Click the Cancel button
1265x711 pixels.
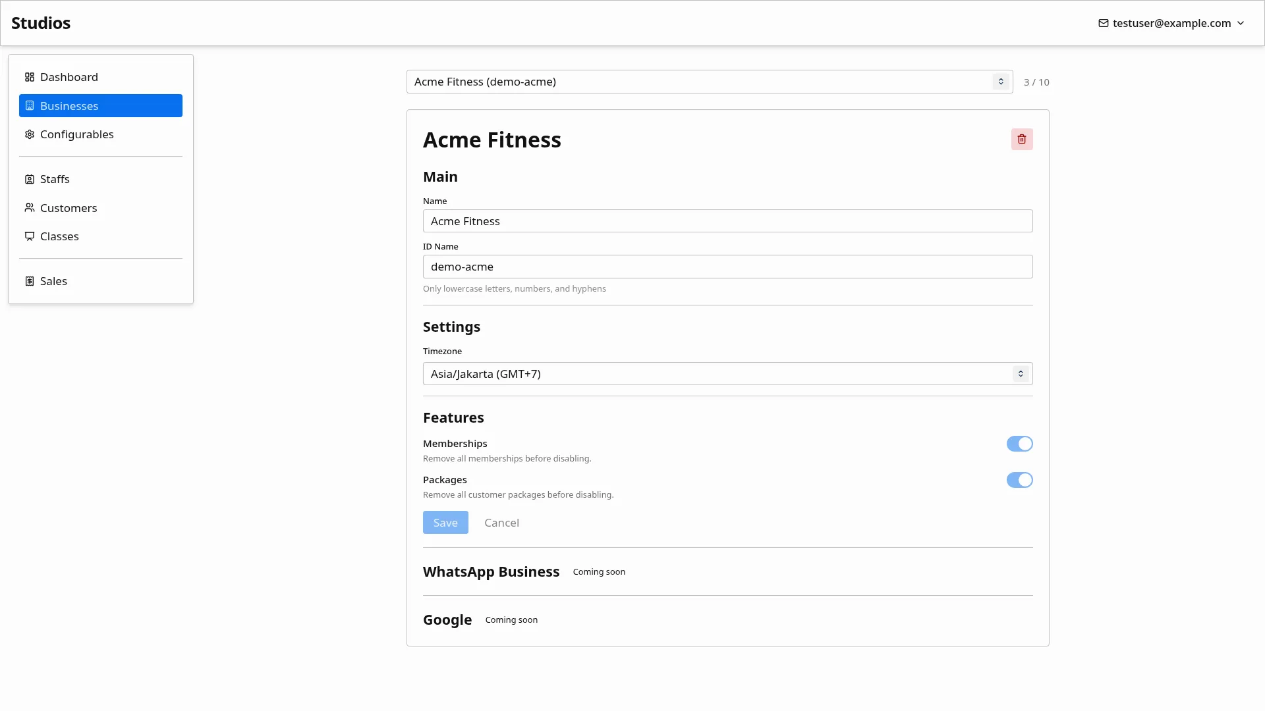pos(501,523)
